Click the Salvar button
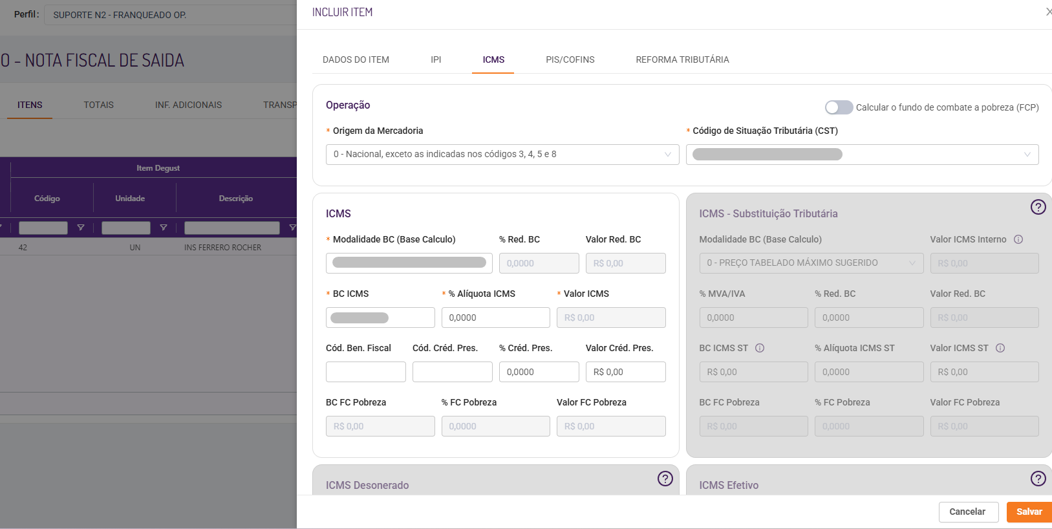Screen dimensions: 1052x529 click(1029, 512)
